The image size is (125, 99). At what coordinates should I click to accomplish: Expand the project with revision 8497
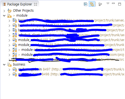9,70
